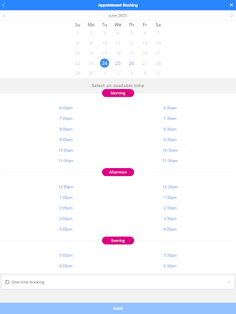
Task: Click the Next button
Action: [x=118, y=308]
